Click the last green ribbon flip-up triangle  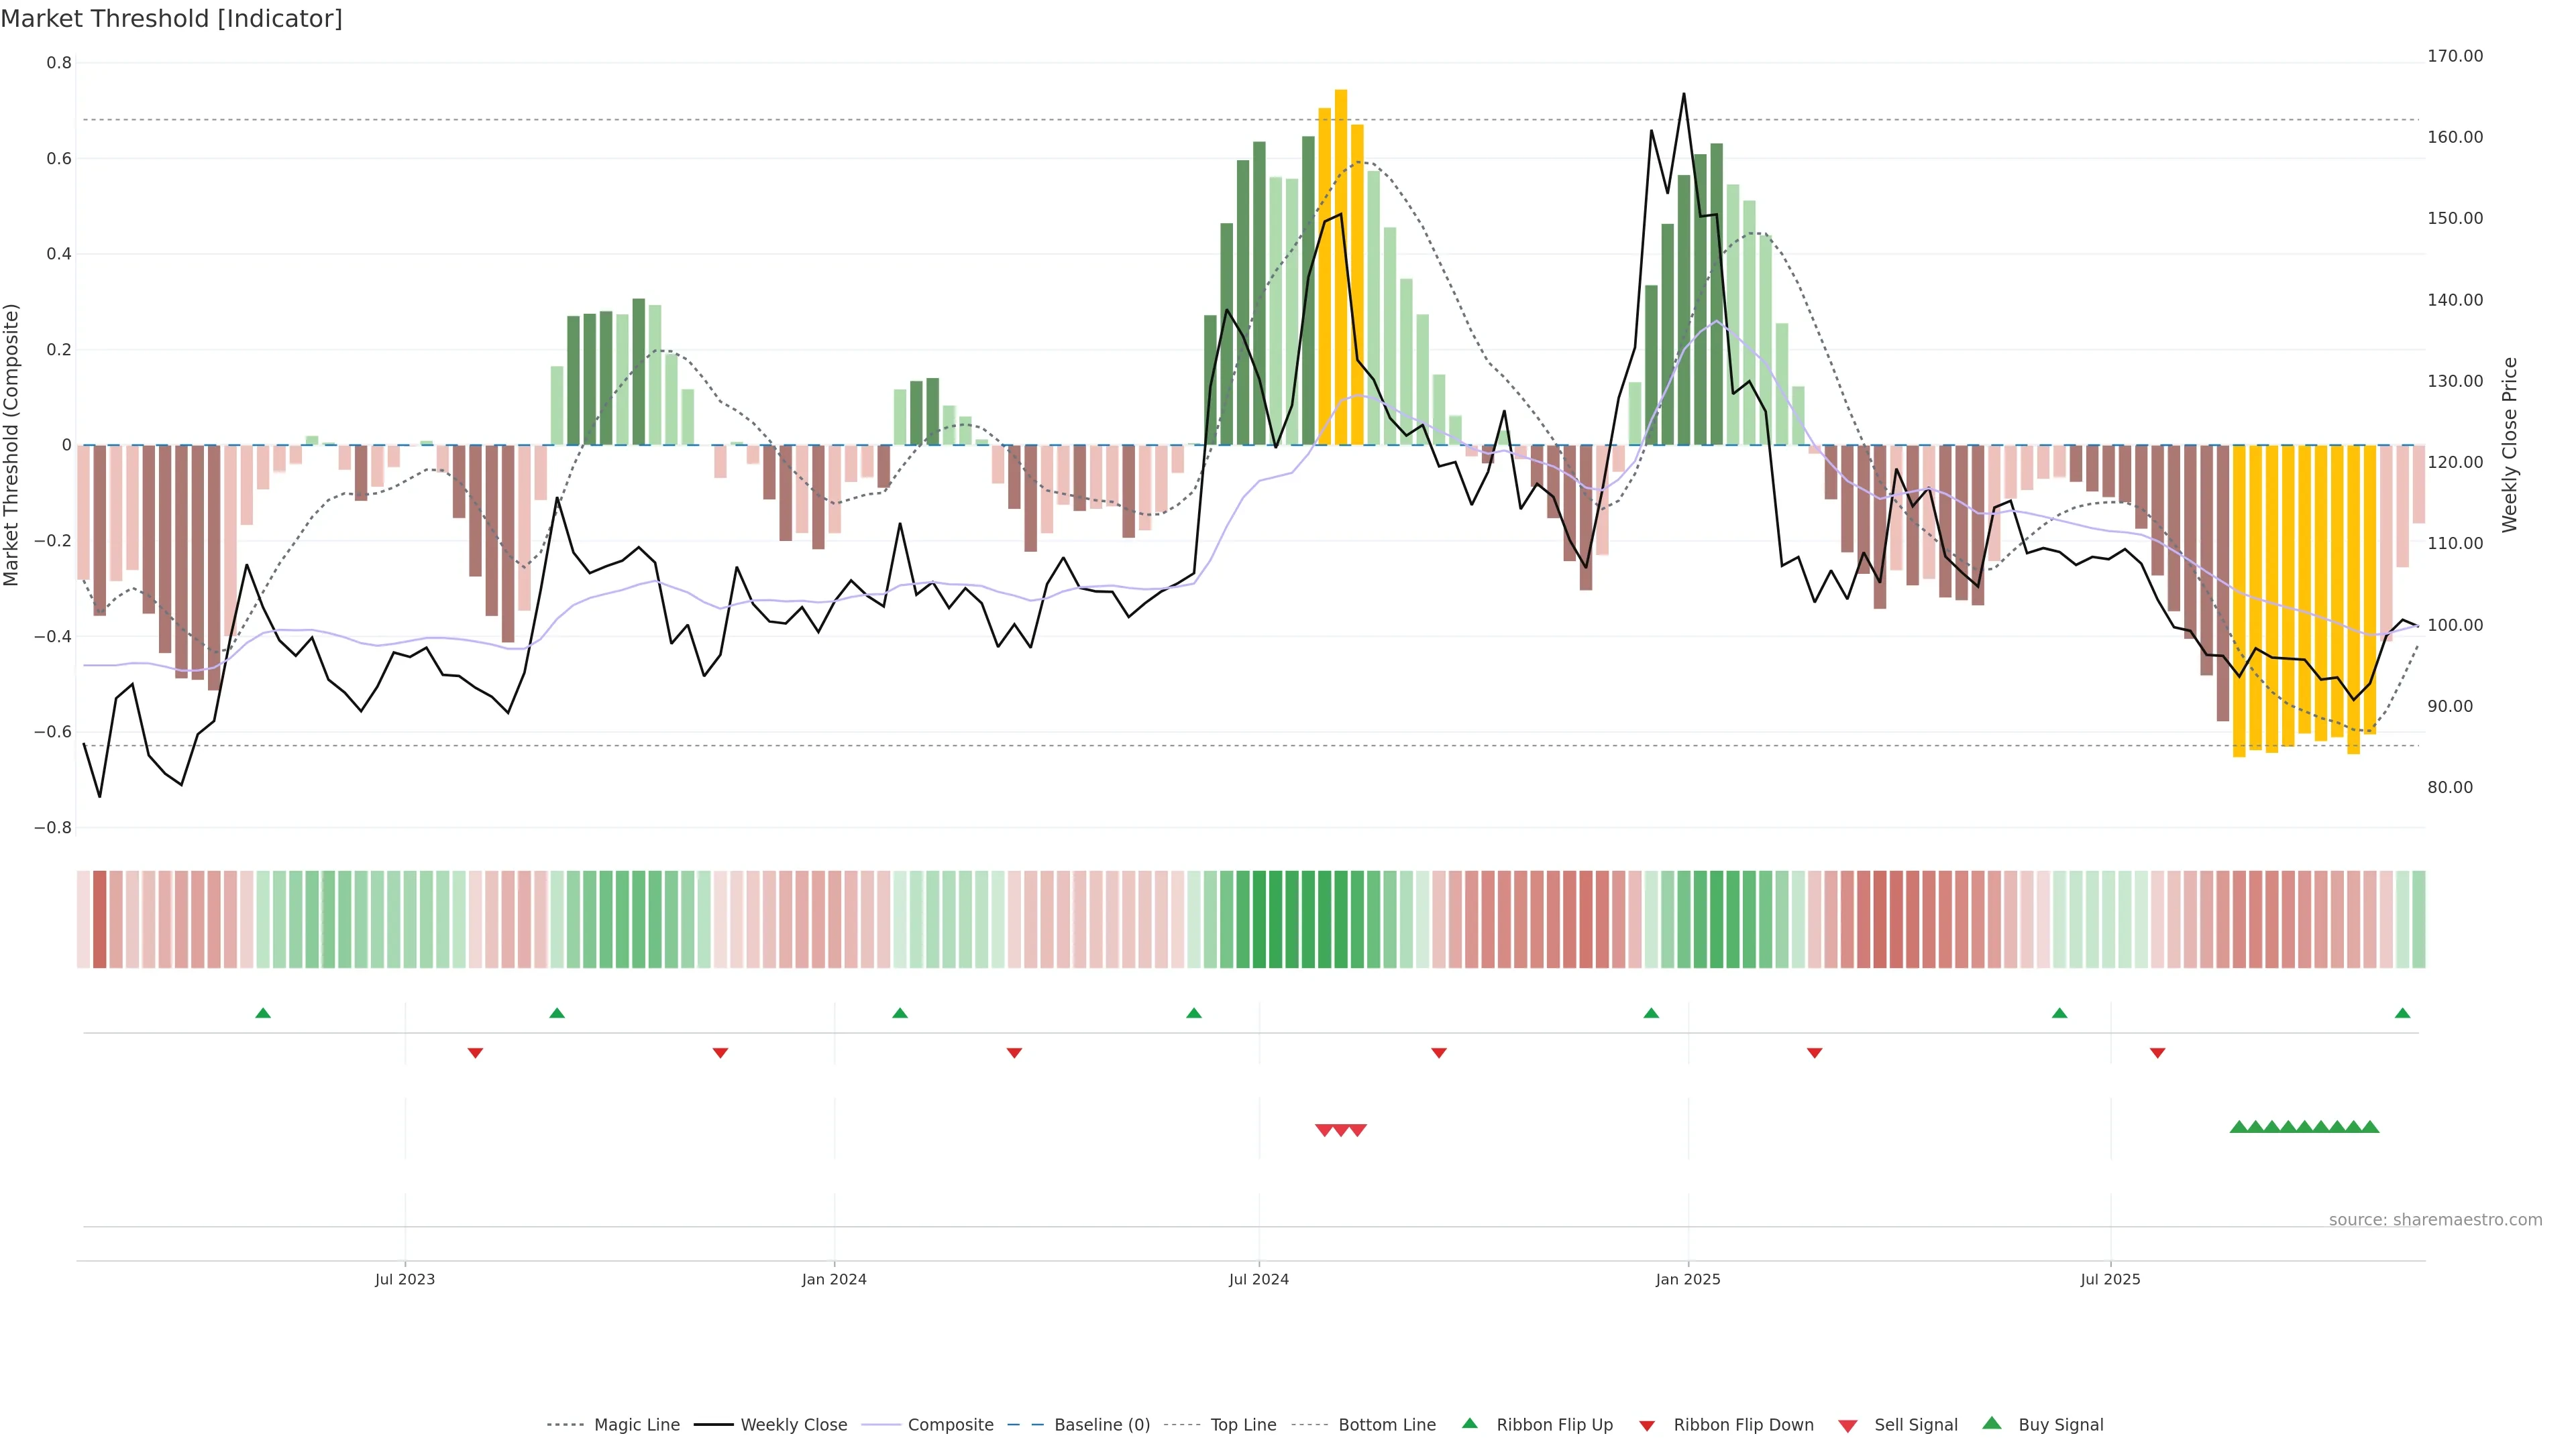(x=2402, y=1014)
